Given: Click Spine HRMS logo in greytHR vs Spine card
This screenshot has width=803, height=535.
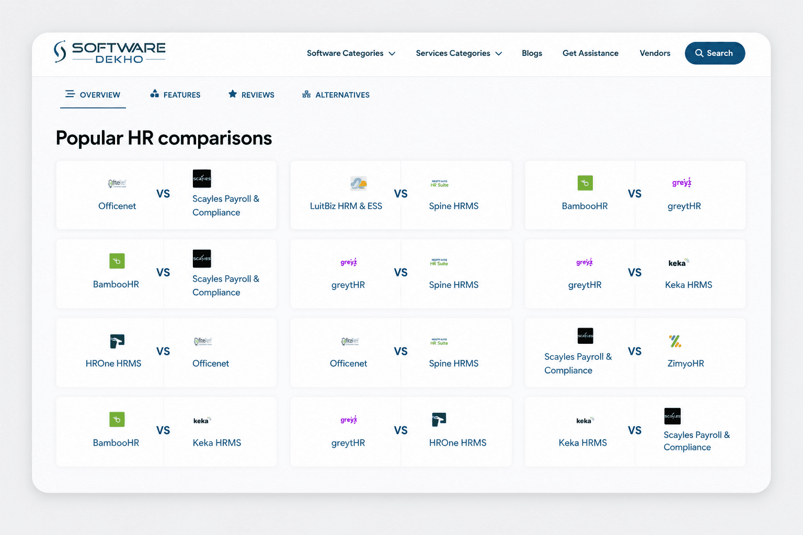Looking at the screenshot, I should point(439,262).
